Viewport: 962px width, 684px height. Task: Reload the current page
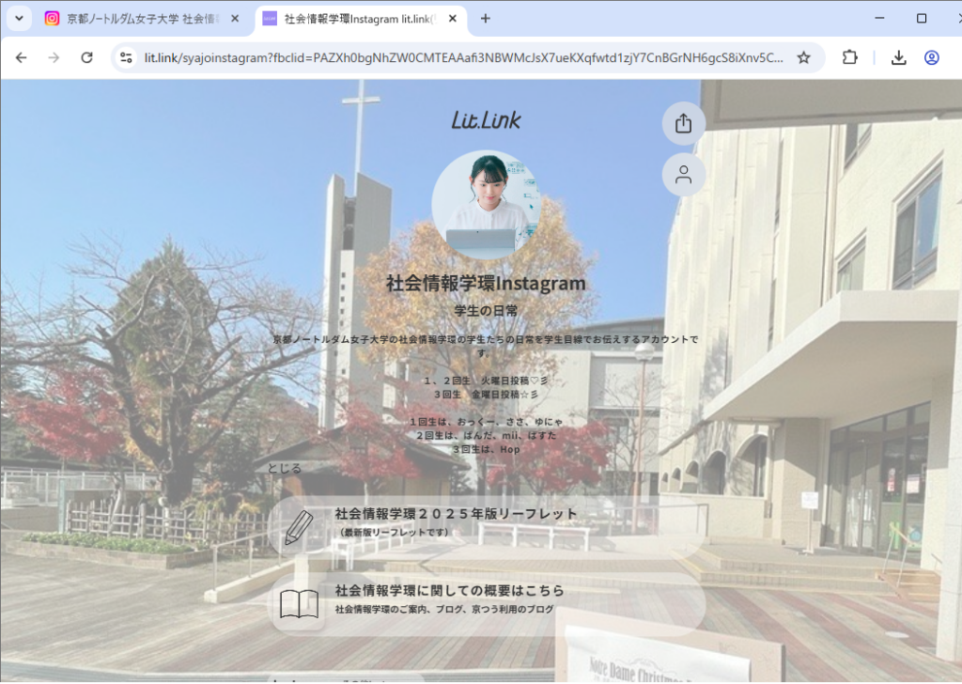click(87, 57)
